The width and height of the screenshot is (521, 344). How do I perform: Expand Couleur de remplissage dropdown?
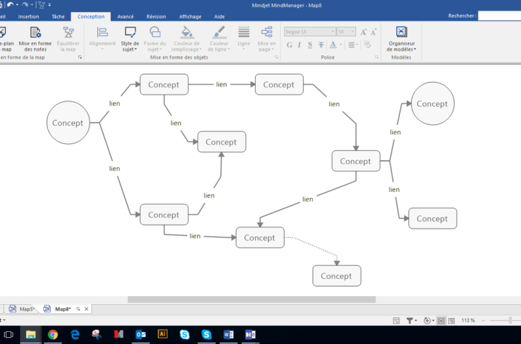tap(186, 49)
